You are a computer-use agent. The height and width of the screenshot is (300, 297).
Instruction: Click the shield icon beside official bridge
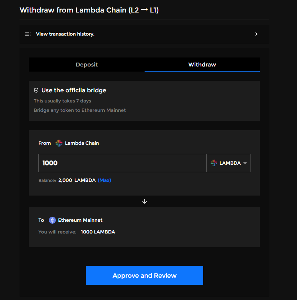tap(36, 90)
